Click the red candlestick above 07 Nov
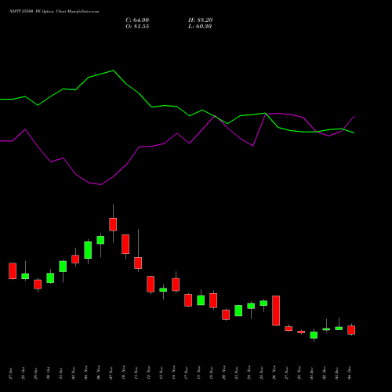The width and height of the screenshot is (392, 392). (x=113, y=224)
